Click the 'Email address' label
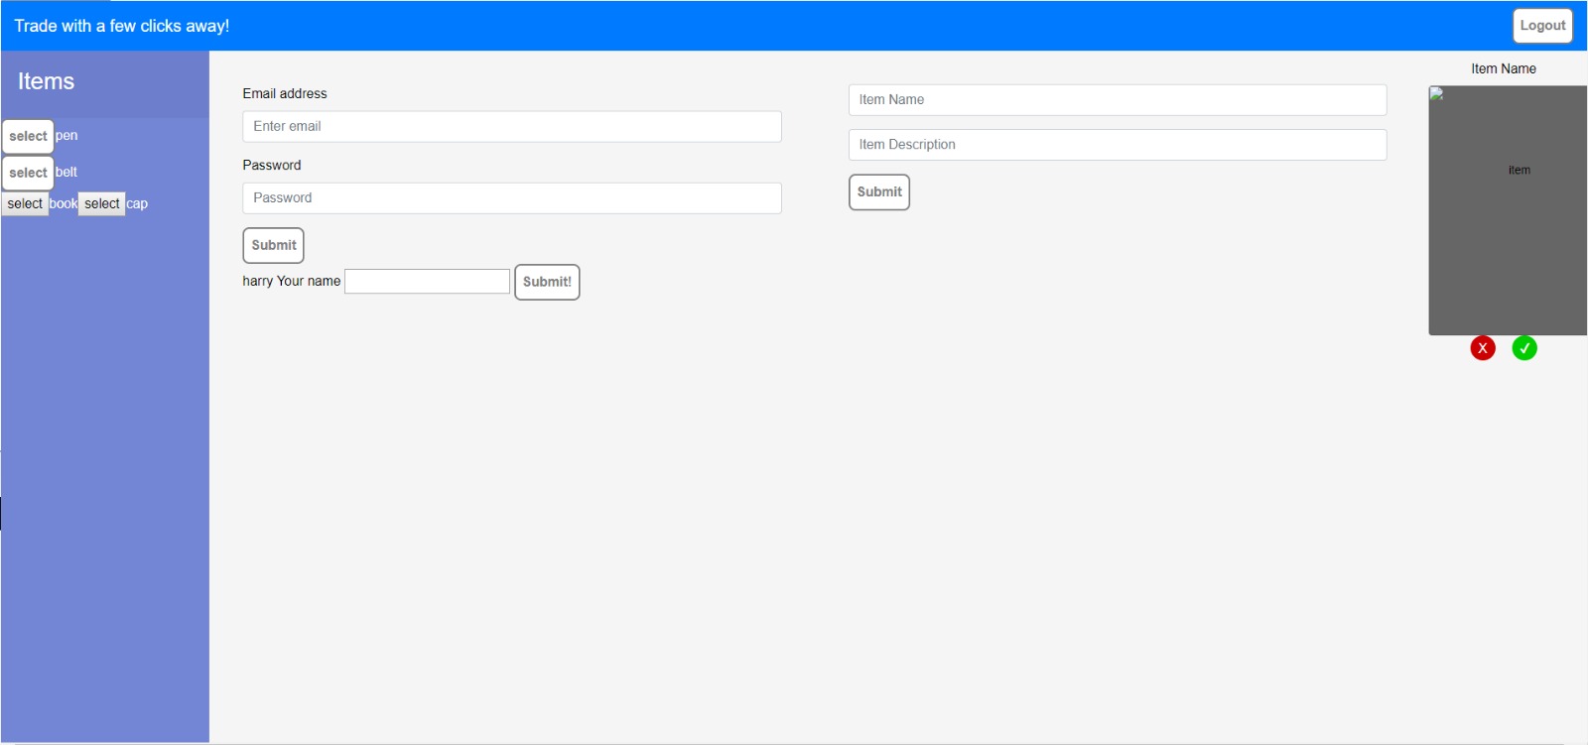1588x745 pixels. (x=285, y=93)
